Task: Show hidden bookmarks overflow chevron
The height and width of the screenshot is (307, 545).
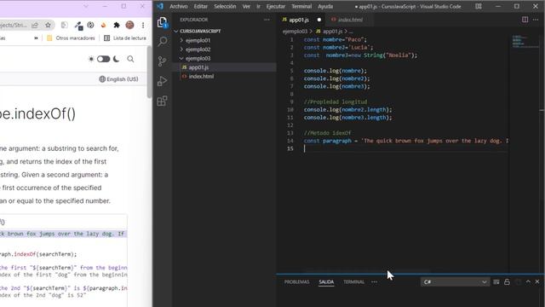Action: pyautogui.click(x=36, y=38)
